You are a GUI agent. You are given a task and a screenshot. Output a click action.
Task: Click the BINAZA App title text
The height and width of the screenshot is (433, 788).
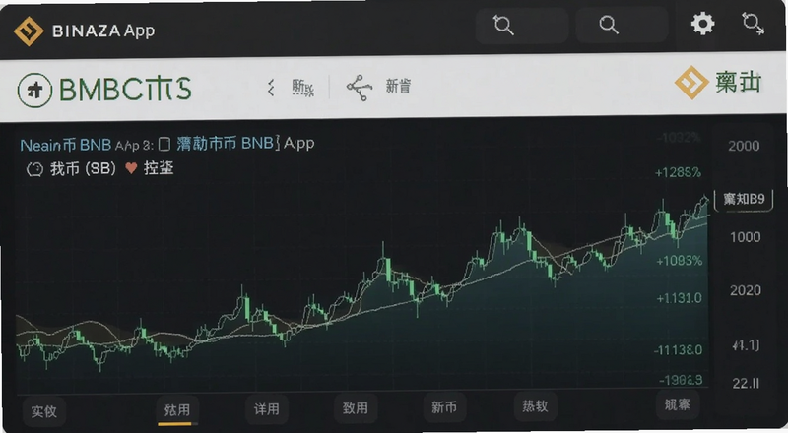[x=103, y=31]
